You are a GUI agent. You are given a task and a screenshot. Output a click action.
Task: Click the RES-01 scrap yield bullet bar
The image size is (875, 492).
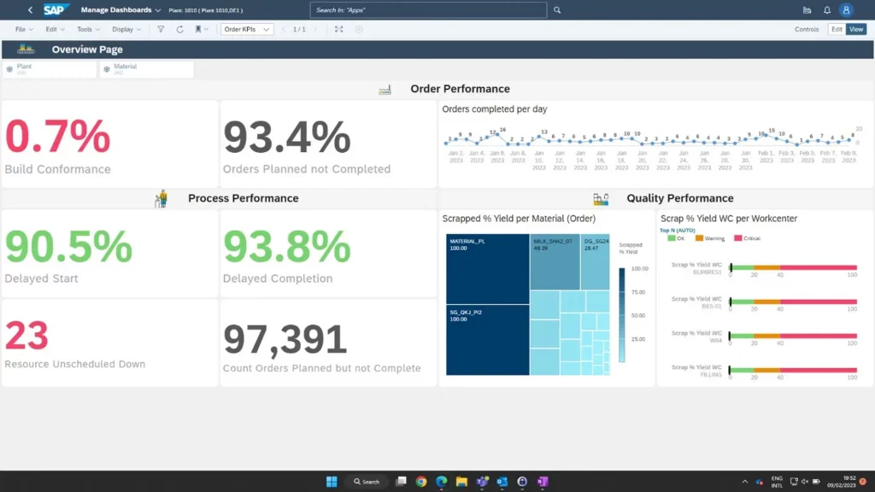tap(793, 302)
